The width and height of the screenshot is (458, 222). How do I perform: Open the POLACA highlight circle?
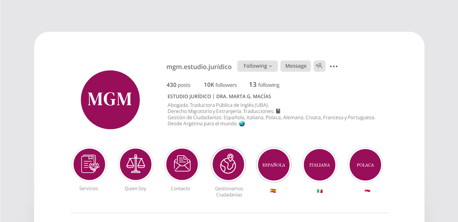[365, 165]
